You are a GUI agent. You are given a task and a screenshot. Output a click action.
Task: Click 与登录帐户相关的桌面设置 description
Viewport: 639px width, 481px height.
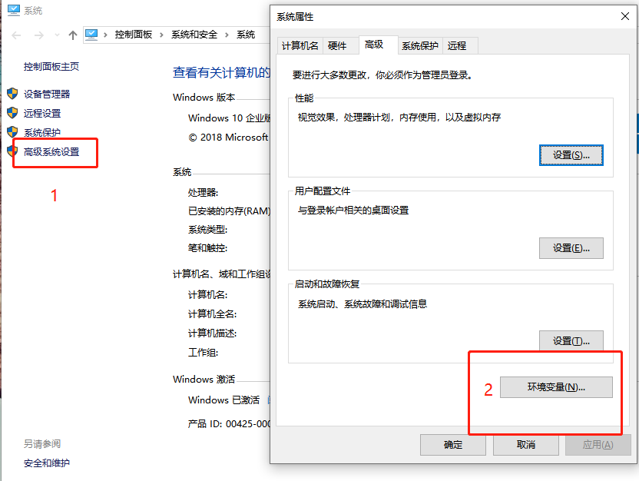[x=353, y=211]
